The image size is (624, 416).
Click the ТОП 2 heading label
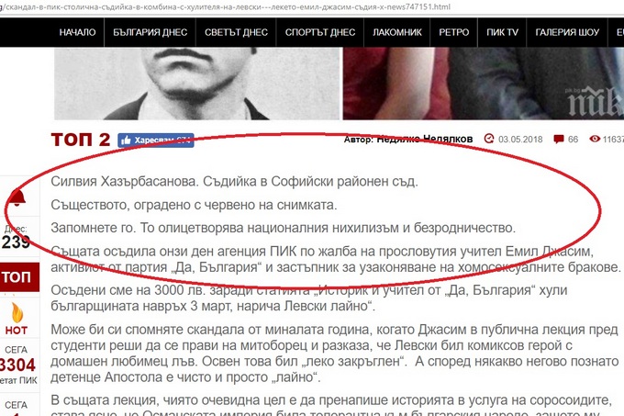pos(81,140)
